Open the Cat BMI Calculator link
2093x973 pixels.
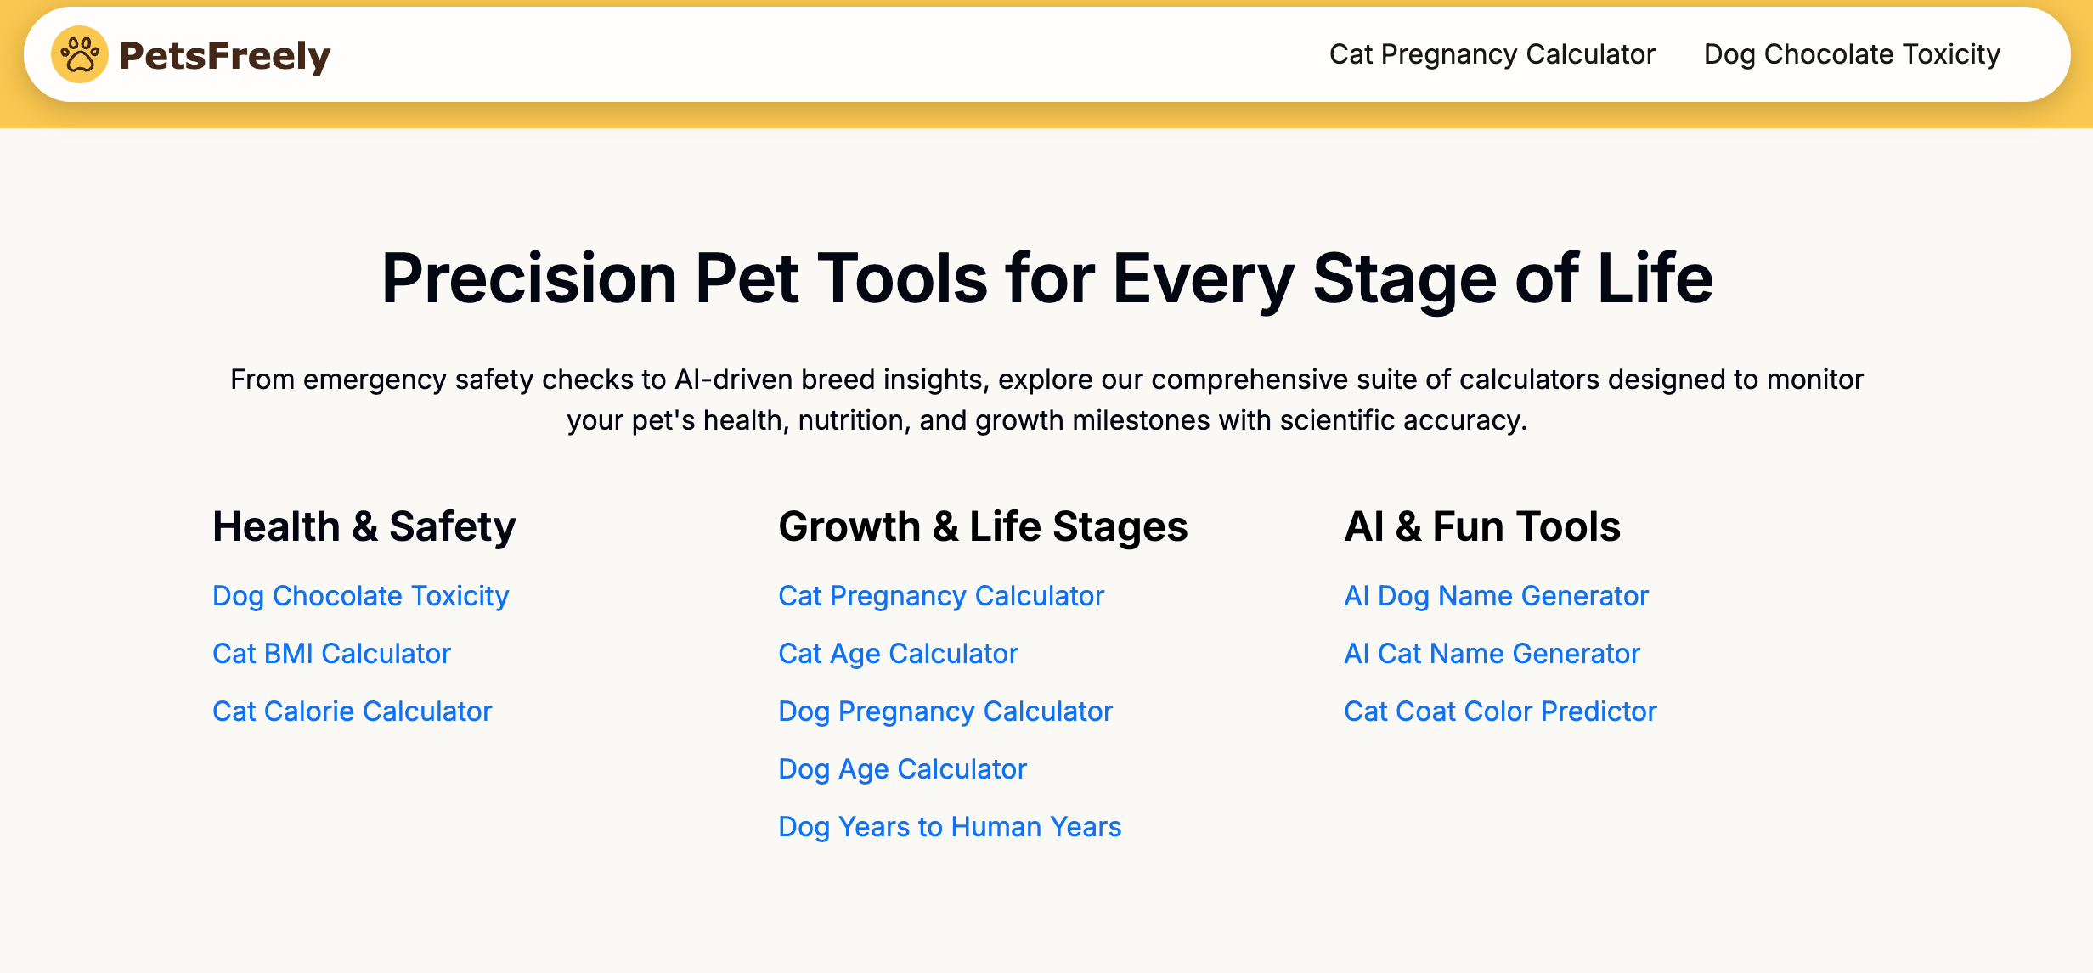[331, 653]
